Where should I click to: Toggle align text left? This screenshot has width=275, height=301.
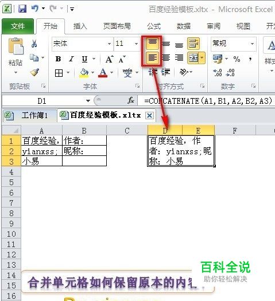(152, 57)
